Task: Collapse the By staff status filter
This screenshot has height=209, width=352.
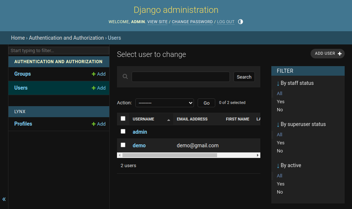Action: [x=295, y=83]
